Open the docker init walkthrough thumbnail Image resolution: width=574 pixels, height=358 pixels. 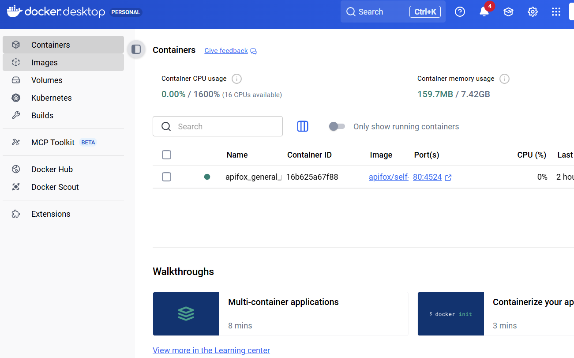(x=451, y=314)
